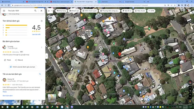This screenshot has height=109, width=194.
Task: Click the search magnifier in the Maps search box
Action: 35,11
